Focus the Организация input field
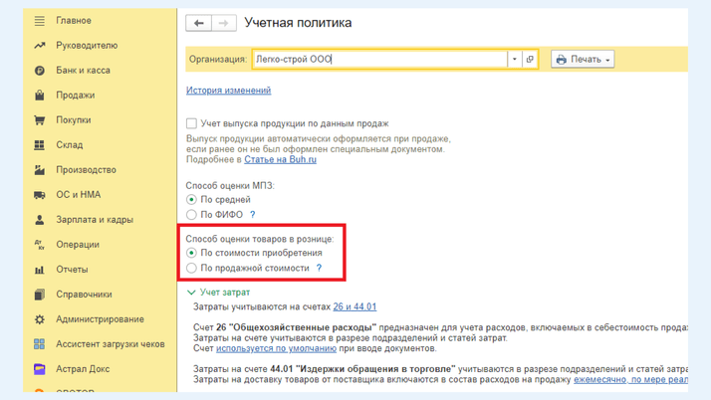Screen dimensions: 711x400 pos(380,59)
